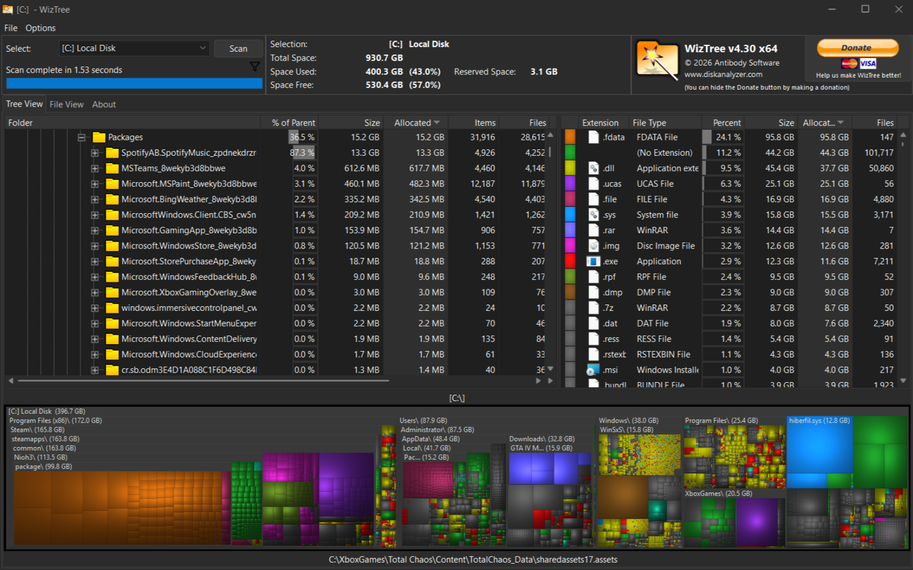
Task: Click the .msi installer icon
Action: 593,370
